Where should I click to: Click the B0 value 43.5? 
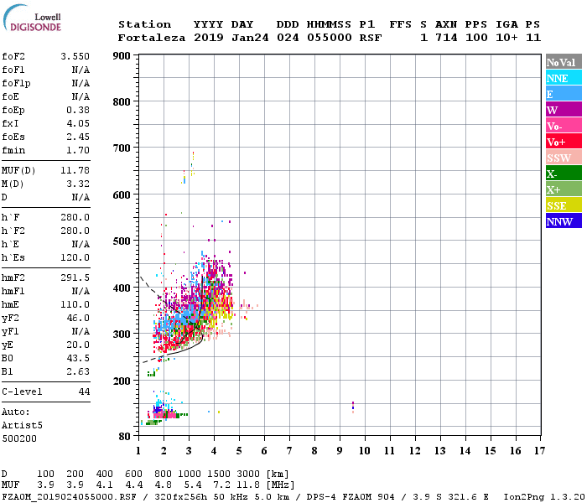pyautogui.click(x=78, y=359)
